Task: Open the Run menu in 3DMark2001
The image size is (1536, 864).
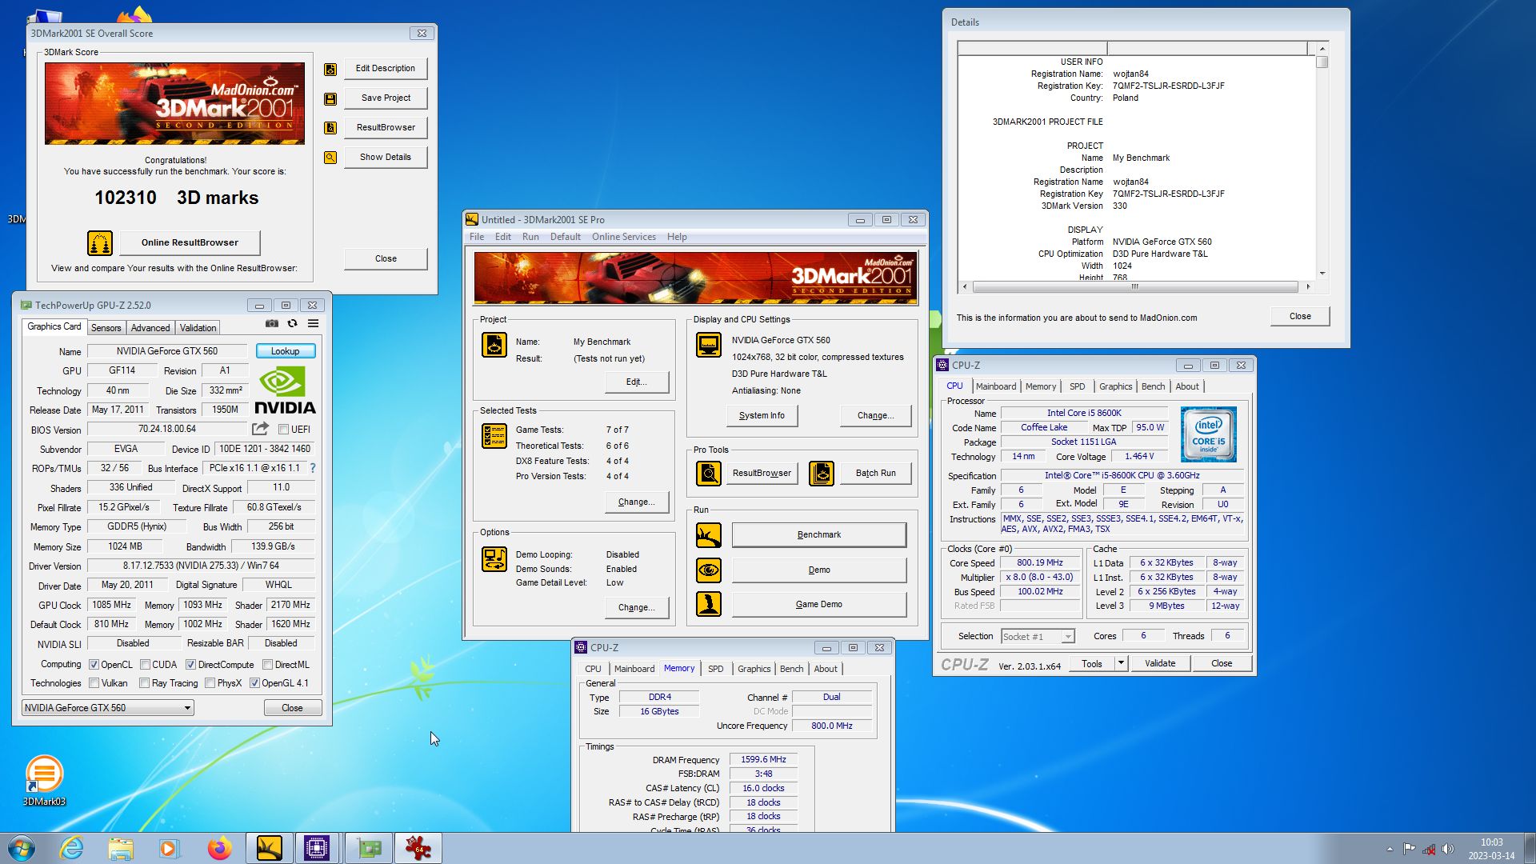Action: [x=530, y=237]
